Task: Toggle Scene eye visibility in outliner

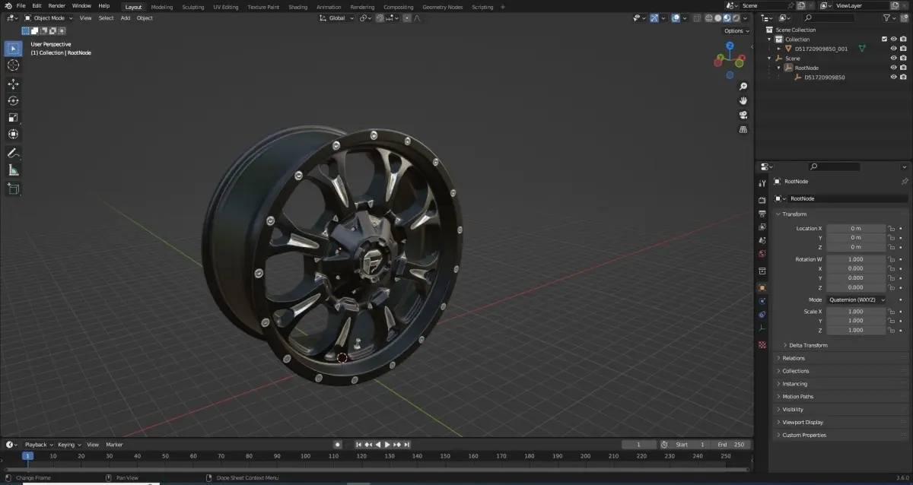Action: click(894, 58)
